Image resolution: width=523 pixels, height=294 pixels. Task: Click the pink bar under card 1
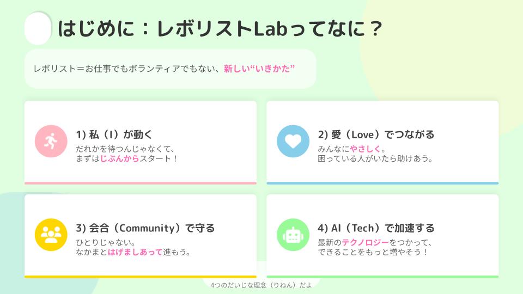coord(141,183)
